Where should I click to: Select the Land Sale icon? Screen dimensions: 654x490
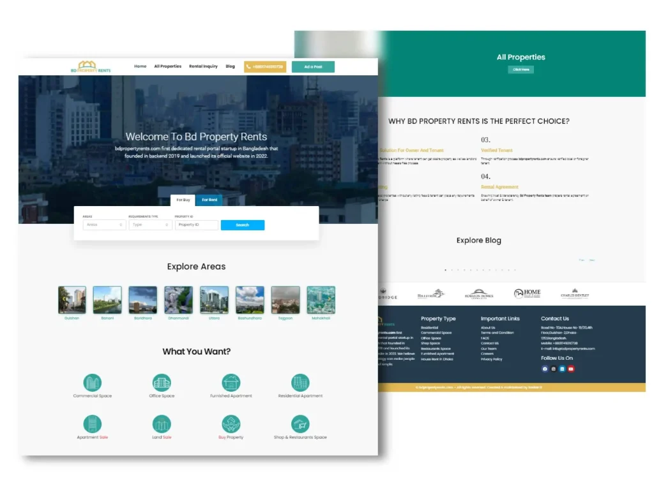coord(162,424)
